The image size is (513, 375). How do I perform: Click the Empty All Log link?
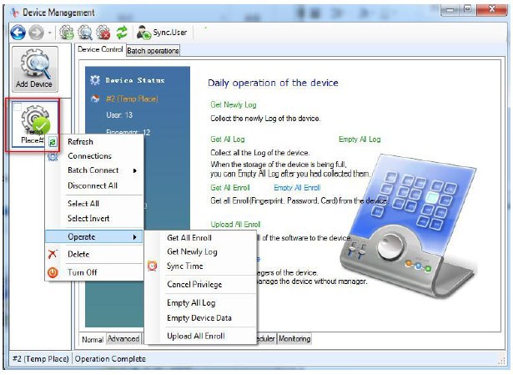[x=360, y=139]
